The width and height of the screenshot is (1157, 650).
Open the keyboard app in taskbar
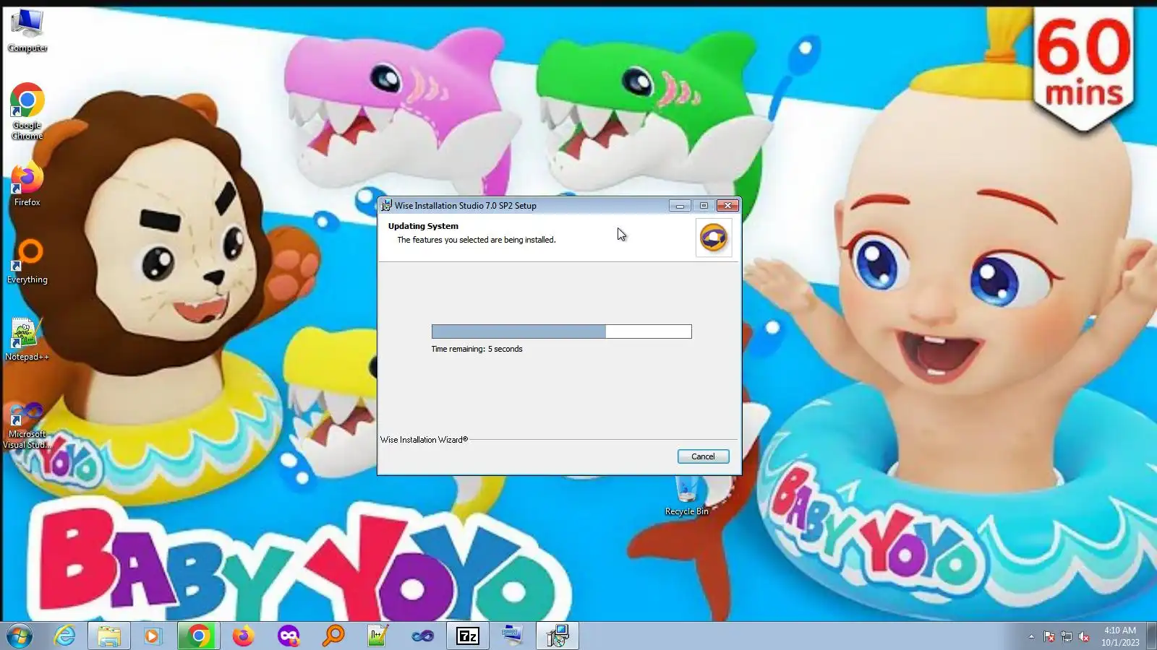click(x=513, y=636)
